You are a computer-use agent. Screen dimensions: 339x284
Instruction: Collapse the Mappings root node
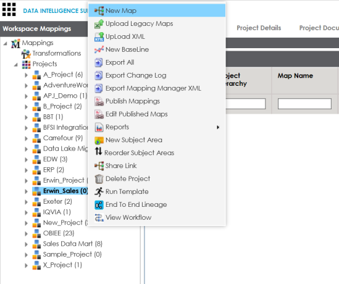[5, 44]
